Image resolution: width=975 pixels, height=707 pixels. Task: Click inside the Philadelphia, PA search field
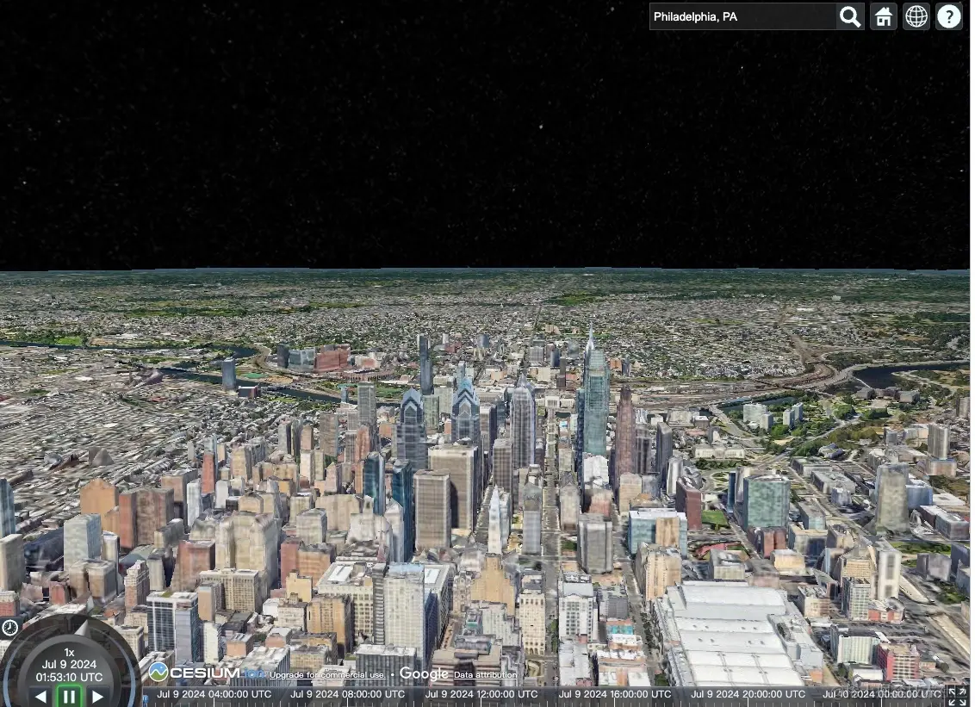(743, 16)
